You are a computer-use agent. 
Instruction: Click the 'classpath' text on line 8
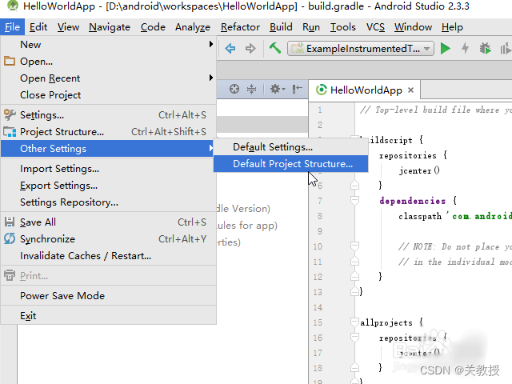(x=420, y=216)
